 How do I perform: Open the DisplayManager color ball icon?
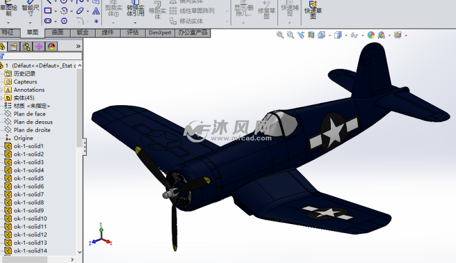pos(51,47)
